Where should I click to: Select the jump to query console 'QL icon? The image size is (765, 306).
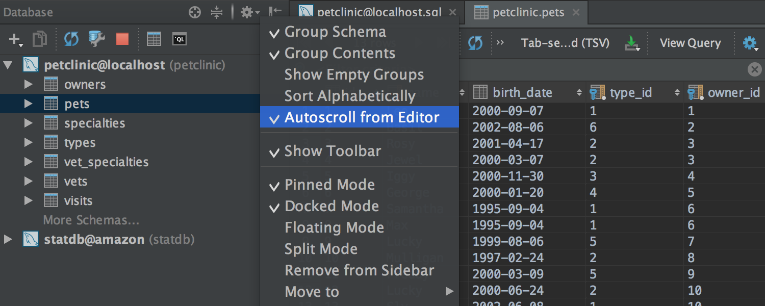pyautogui.click(x=180, y=39)
